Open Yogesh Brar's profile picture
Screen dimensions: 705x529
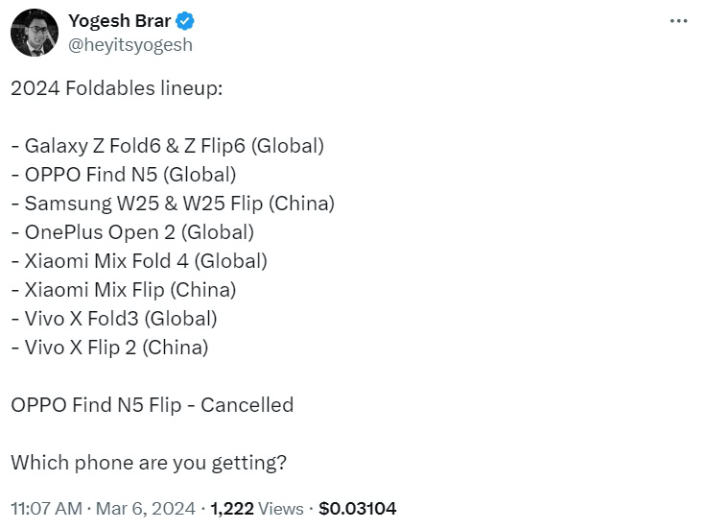point(34,33)
